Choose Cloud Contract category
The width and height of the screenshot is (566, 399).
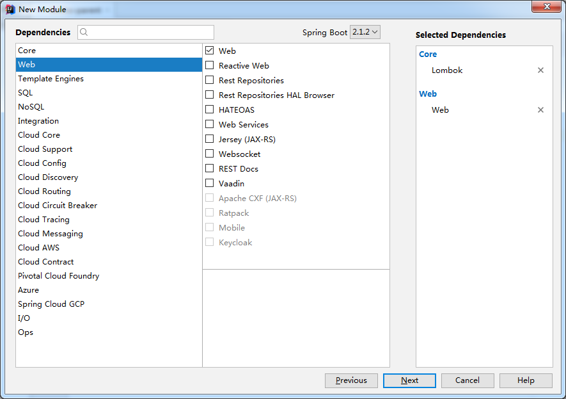(x=109, y=262)
